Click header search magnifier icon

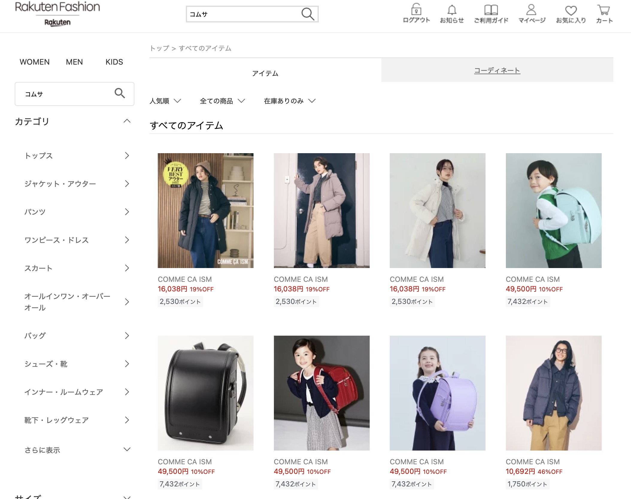(308, 14)
